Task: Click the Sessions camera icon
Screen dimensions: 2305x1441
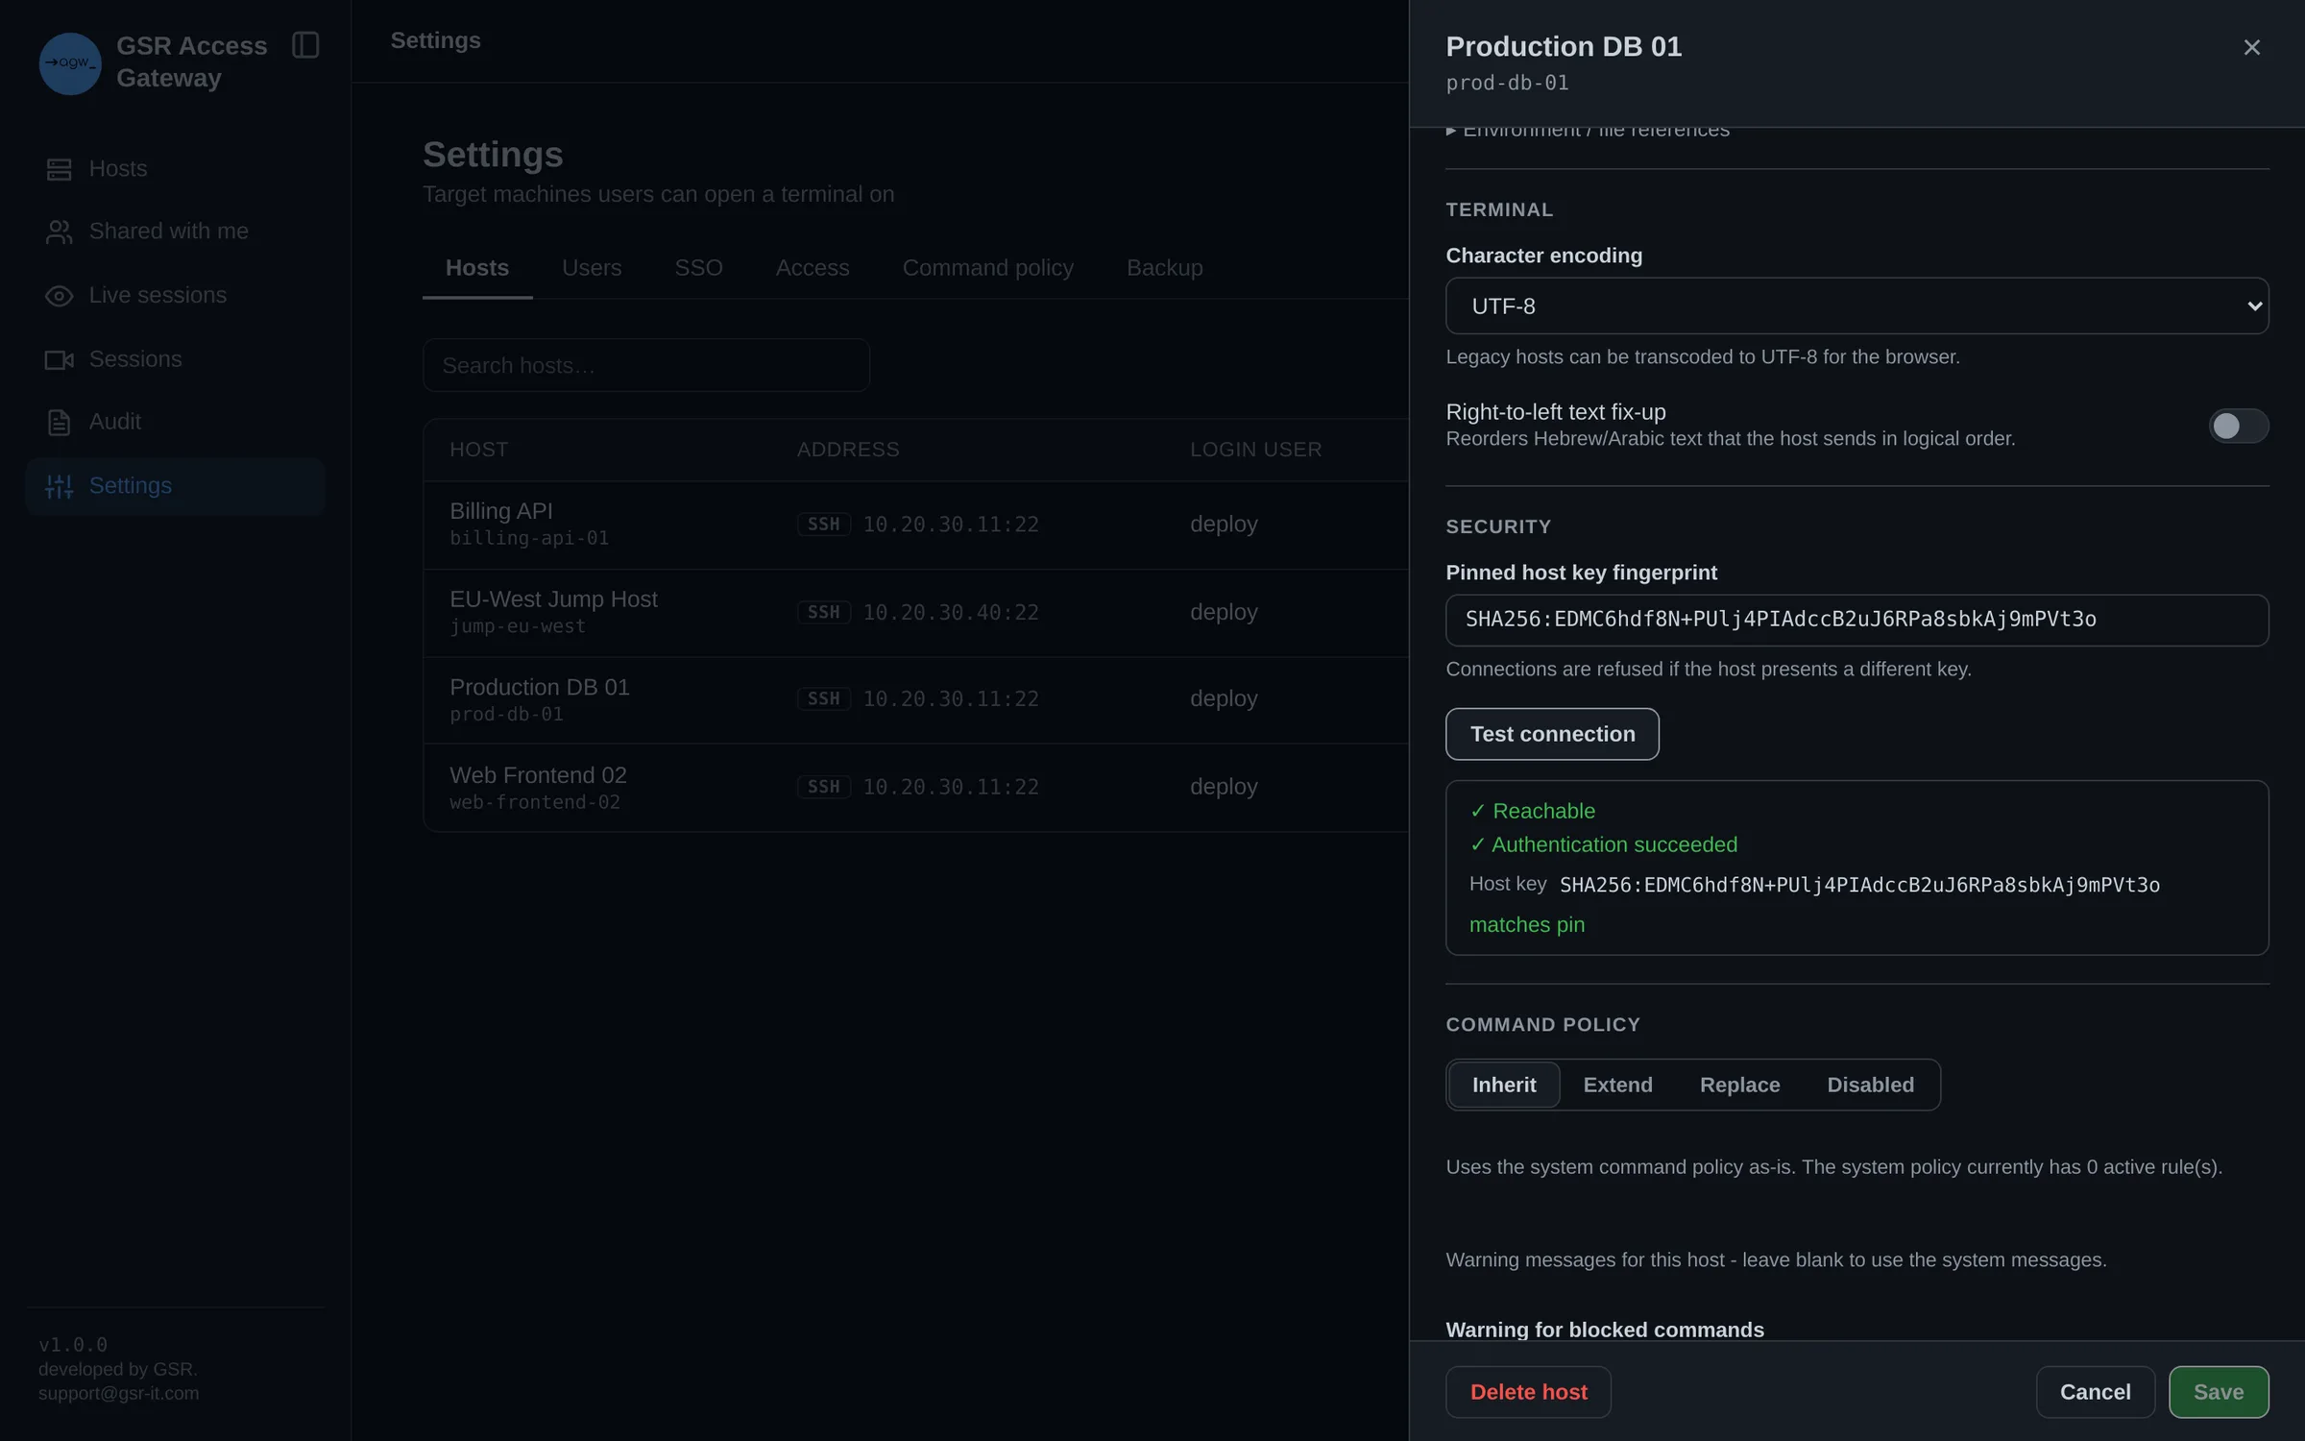Action: (59, 359)
